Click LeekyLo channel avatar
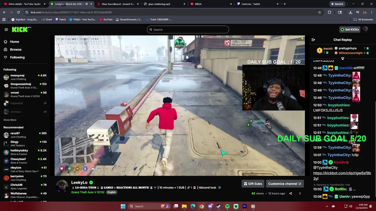The width and height of the screenshot is (376, 211). click(x=62, y=186)
